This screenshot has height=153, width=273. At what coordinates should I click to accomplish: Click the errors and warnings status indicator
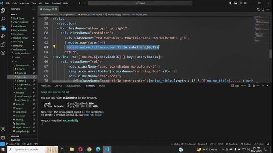click(x=27, y=144)
